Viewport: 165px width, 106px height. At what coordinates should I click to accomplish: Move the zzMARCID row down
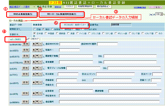(37, 44)
